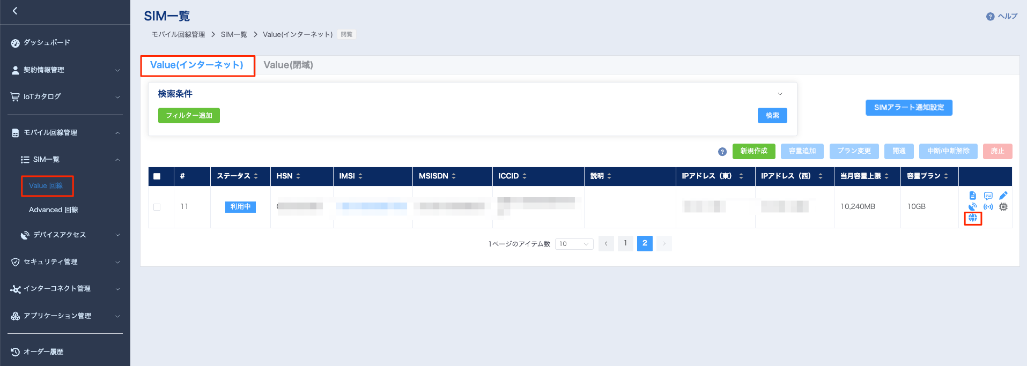This screenshot has width=1027, height=366.
Task: Expand セキュリティ管理 in the sidebar
Action: (65, 262)
